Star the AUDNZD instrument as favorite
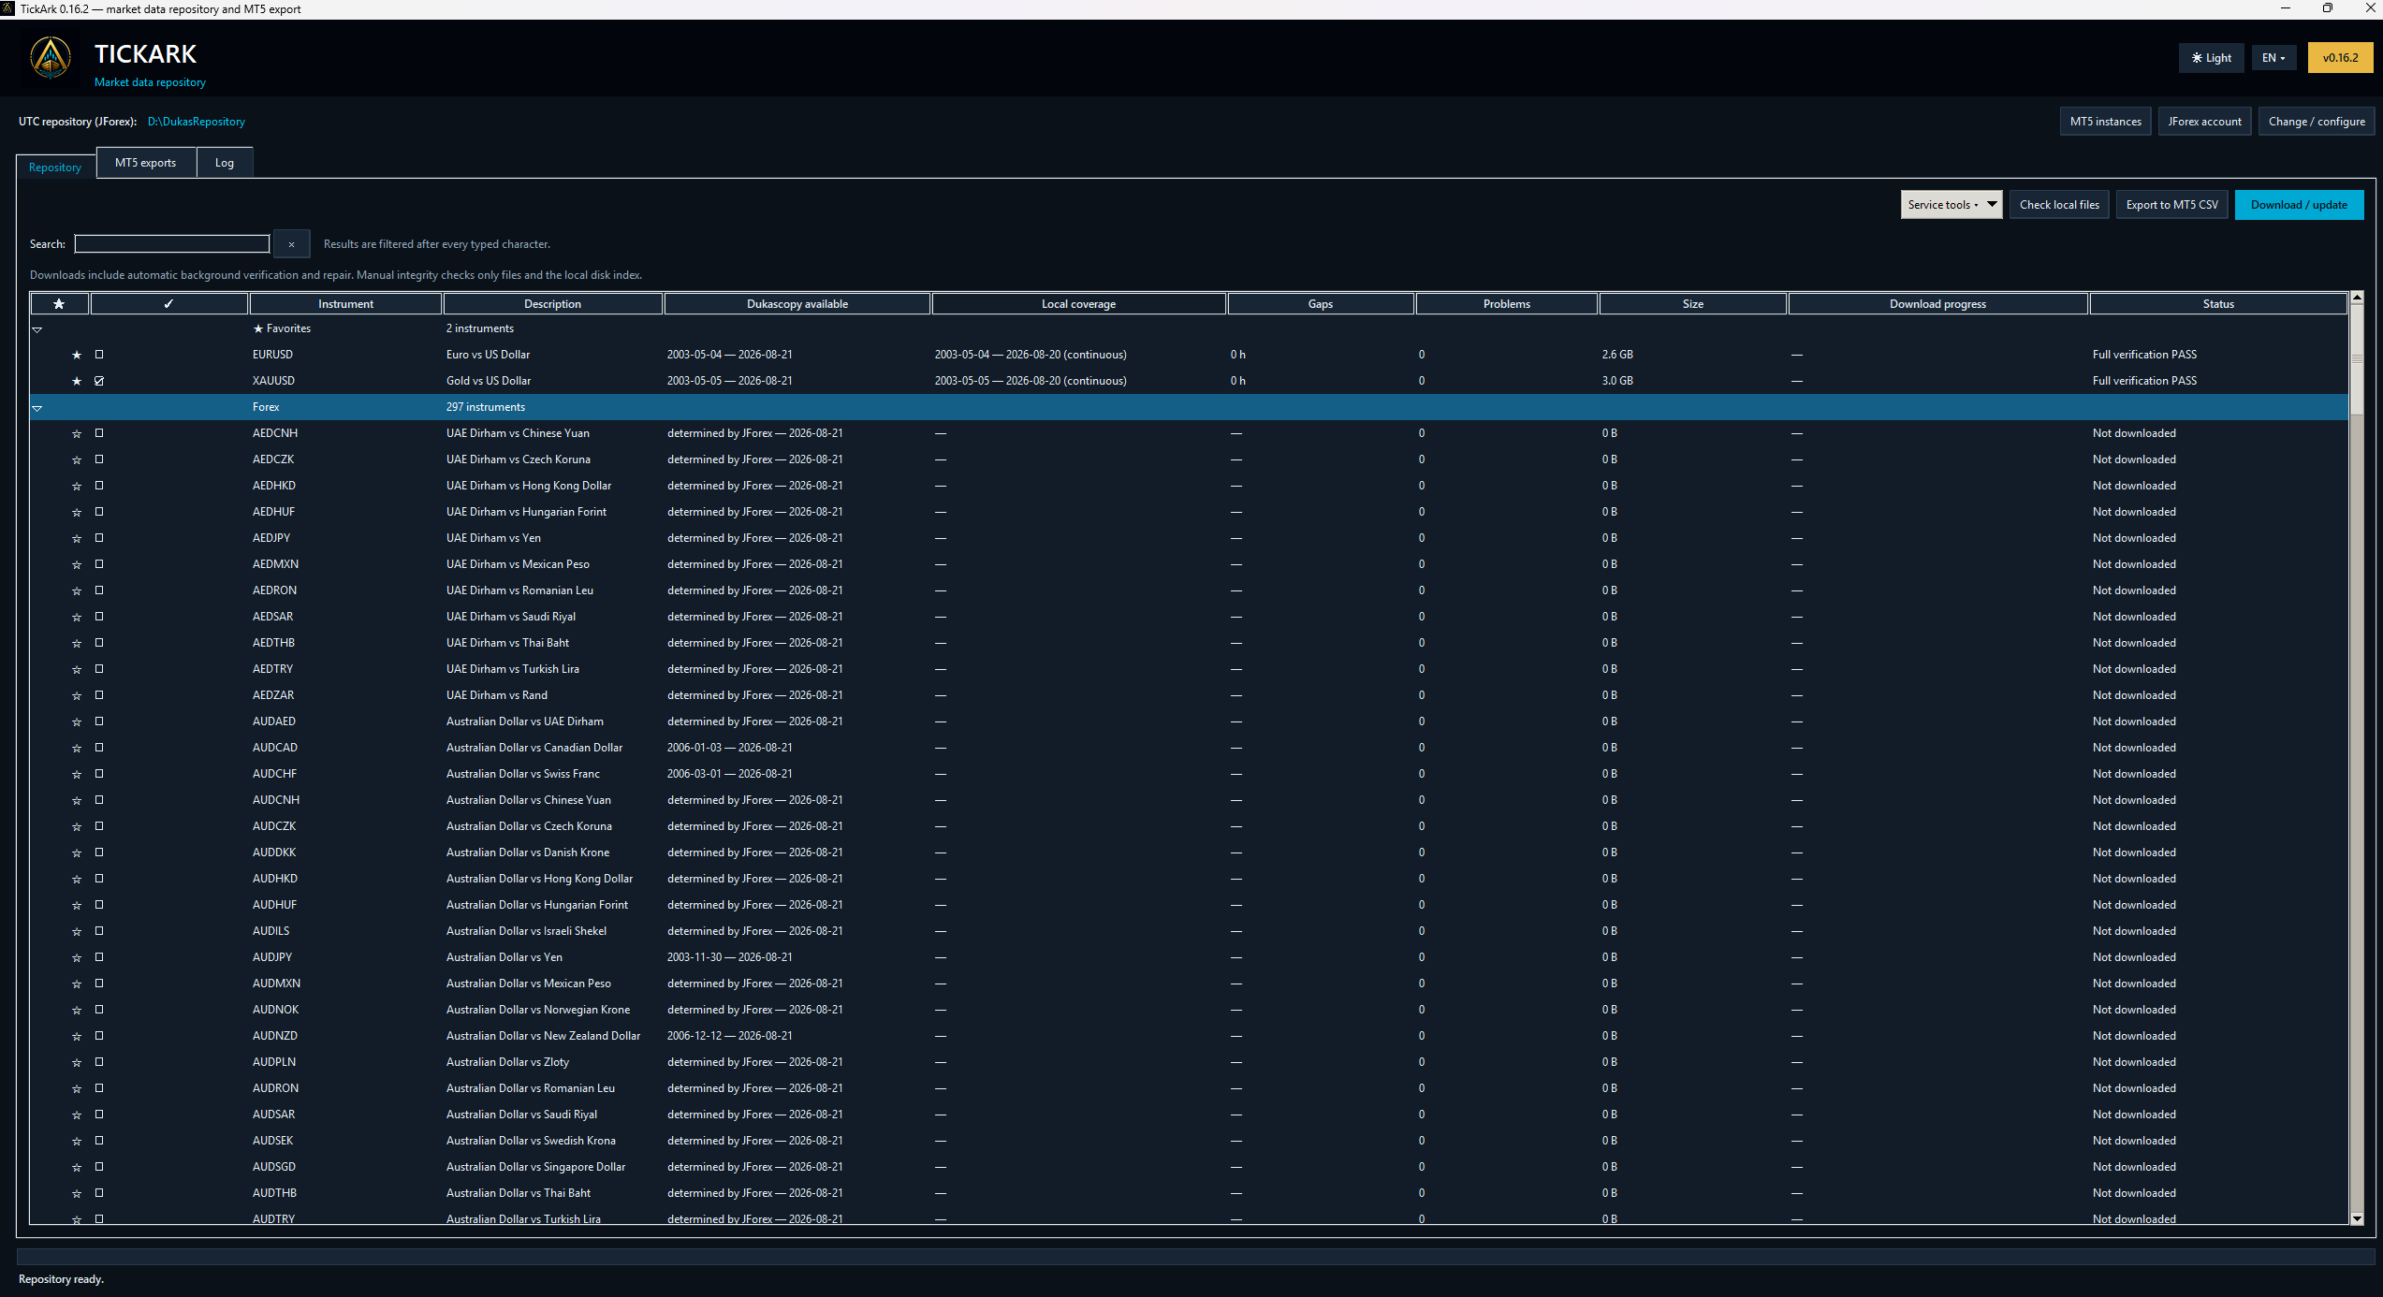Image resolution: width=2383 pixels, height=1297 pixels. (x=77, y=1036)
